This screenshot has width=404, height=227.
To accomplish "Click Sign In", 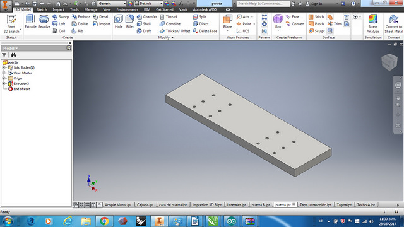I will point(314,4).
